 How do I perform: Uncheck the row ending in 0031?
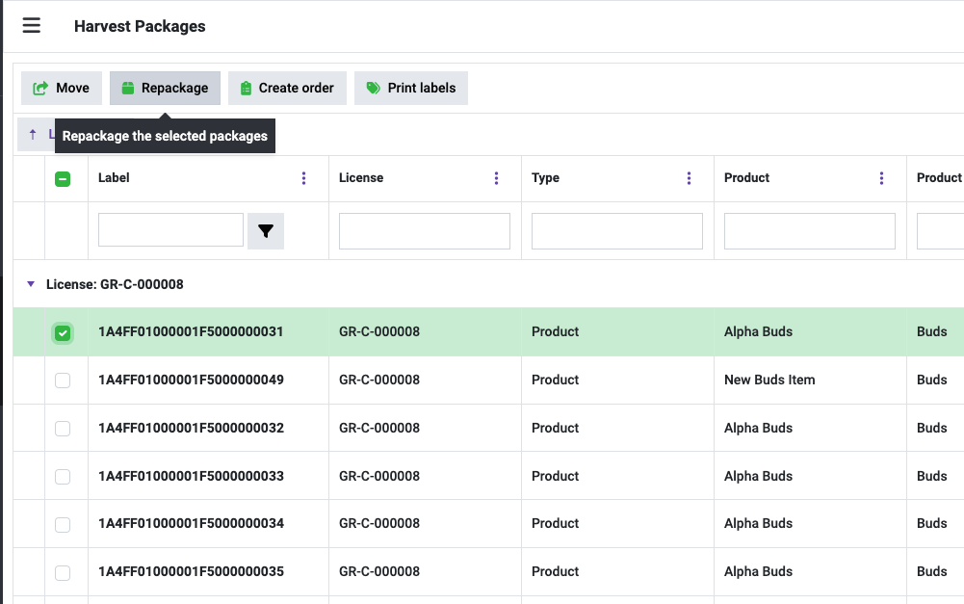(63, 332)
